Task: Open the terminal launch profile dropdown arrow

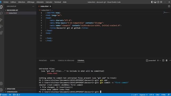Action: (x=160, y=61)
